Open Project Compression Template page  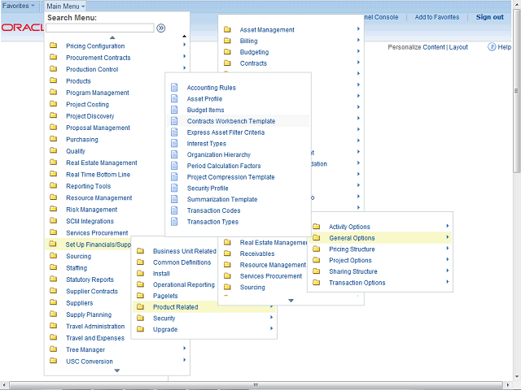(x=230, y=177)
